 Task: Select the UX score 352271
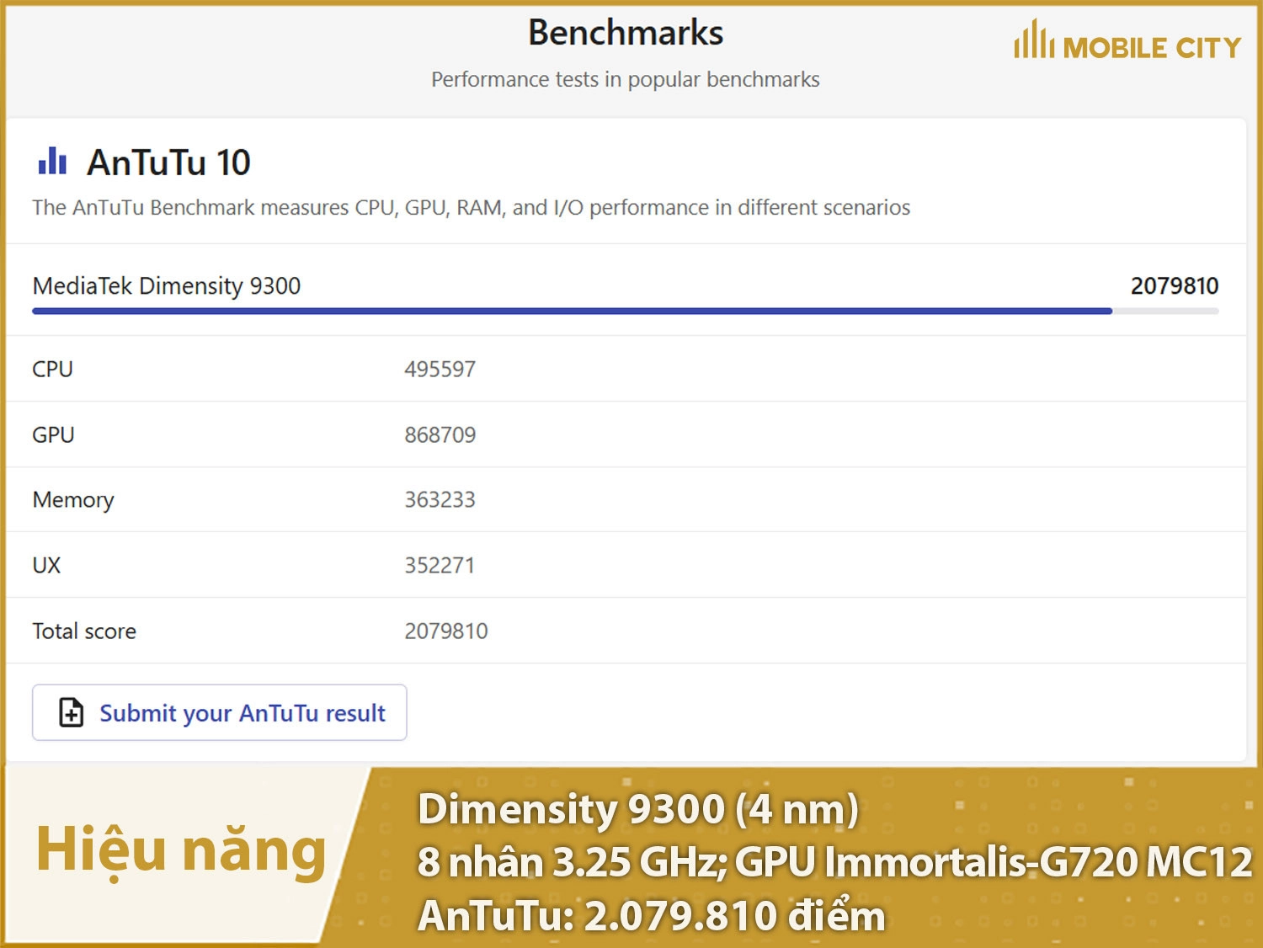click(440, 565)
